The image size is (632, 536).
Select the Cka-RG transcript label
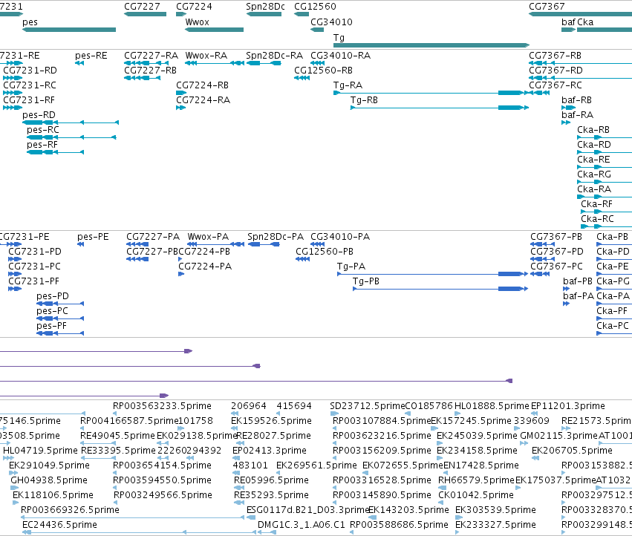click(594, 174)
